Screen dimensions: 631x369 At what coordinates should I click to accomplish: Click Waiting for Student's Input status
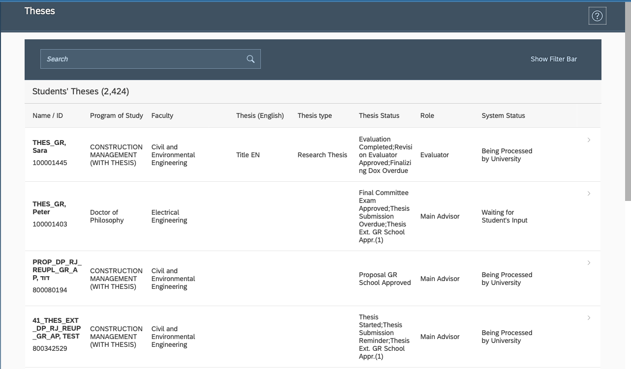pos(505,216)
